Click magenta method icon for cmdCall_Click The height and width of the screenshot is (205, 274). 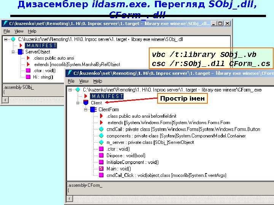(x=101, y=175)
